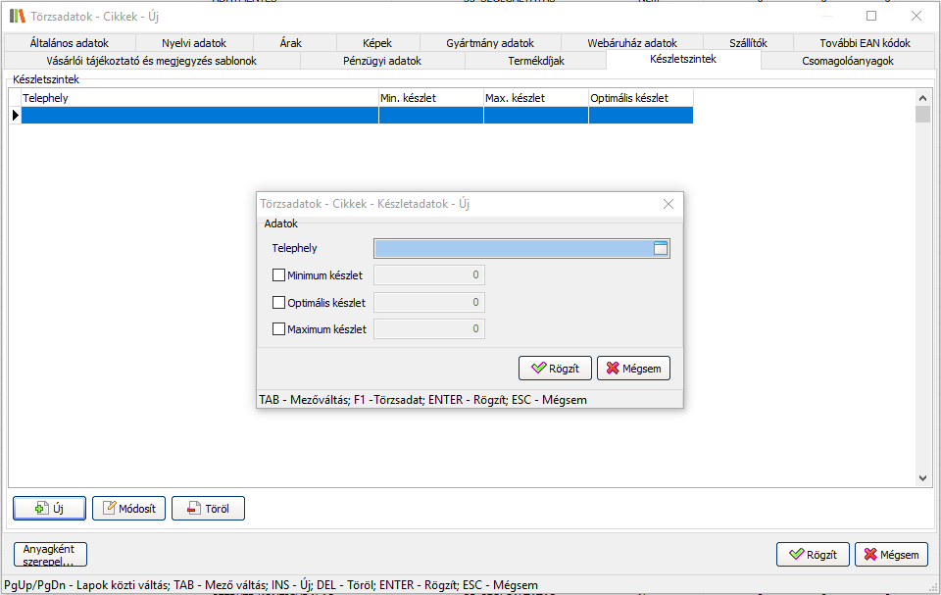The width and height of the screenshot is (941, 595).
Task: Enable the Minimum készlet checkbox
Action: 278,275
